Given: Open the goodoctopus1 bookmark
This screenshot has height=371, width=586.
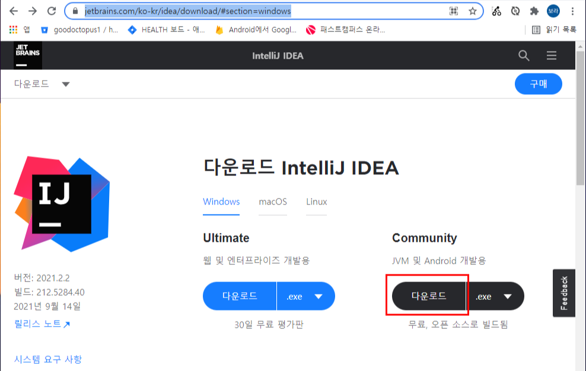Looking at the screenshot, I should pyautogui.click(x=79, y=30).
